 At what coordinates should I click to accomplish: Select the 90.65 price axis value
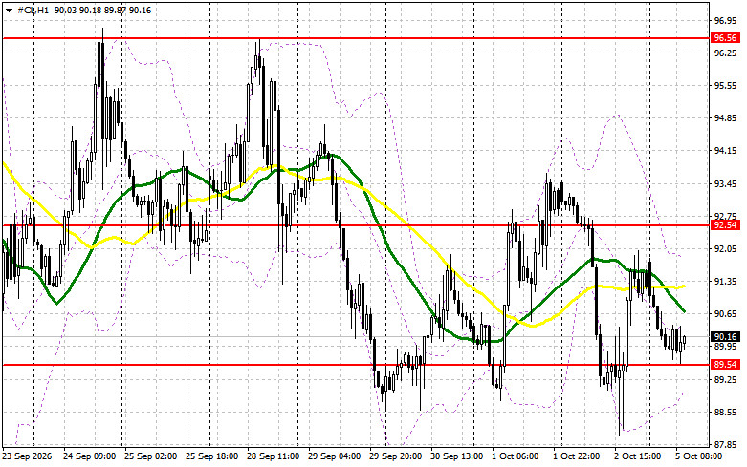(x=725, y=314)
